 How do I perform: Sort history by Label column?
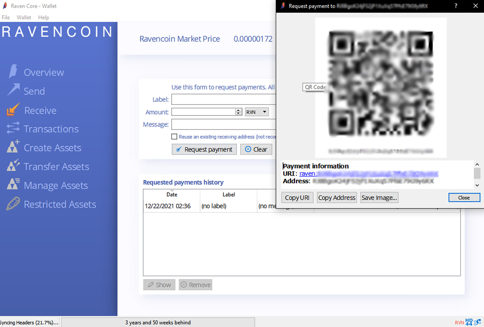tap(228, 194)
